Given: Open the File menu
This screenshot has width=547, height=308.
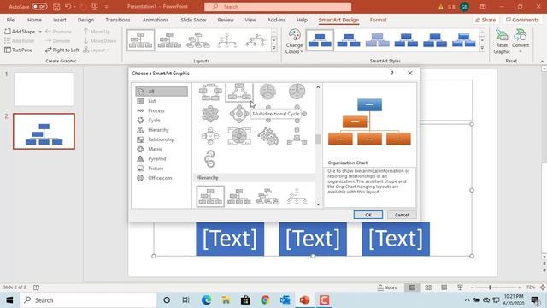Looking at the screenshot, I should [x=10, y=20].
